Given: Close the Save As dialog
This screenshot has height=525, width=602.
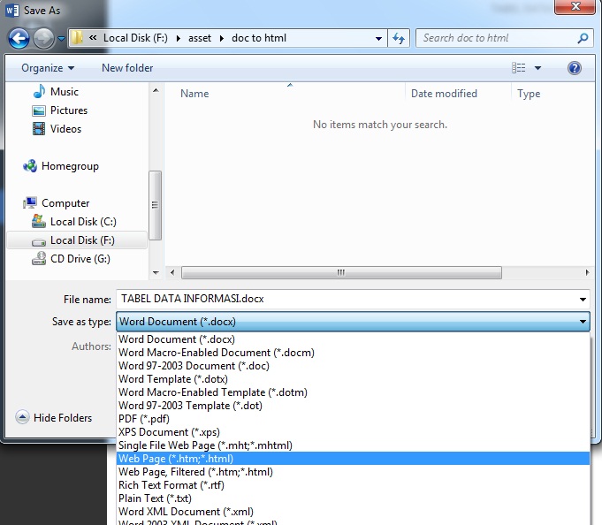Looking at the screenshot, I should click(x=575, y=7).
